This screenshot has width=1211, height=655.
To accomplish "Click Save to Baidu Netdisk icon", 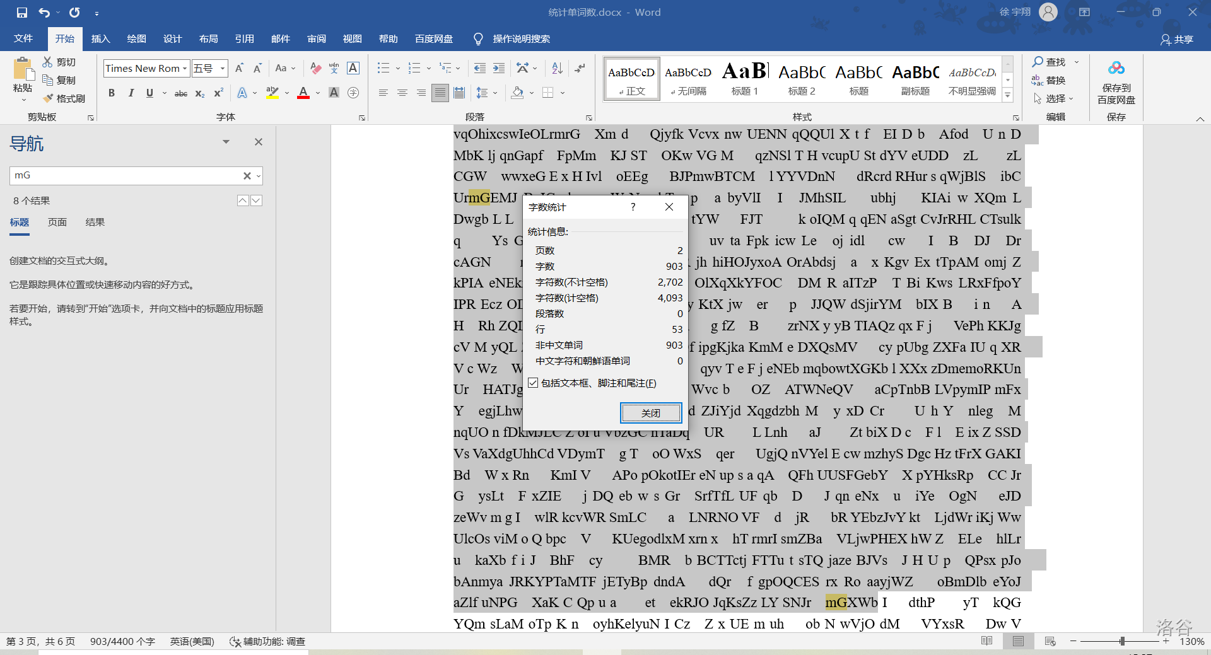I will [x=1116, y=69].
